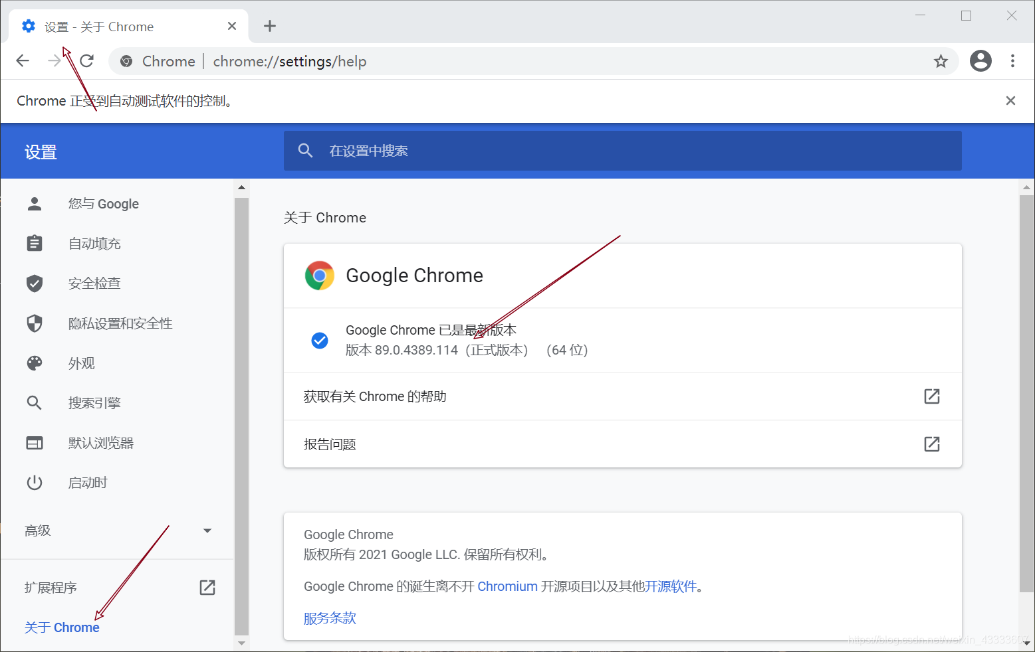
Task: Click the power icon for 启动时
Action: click(x=35, y=483)
